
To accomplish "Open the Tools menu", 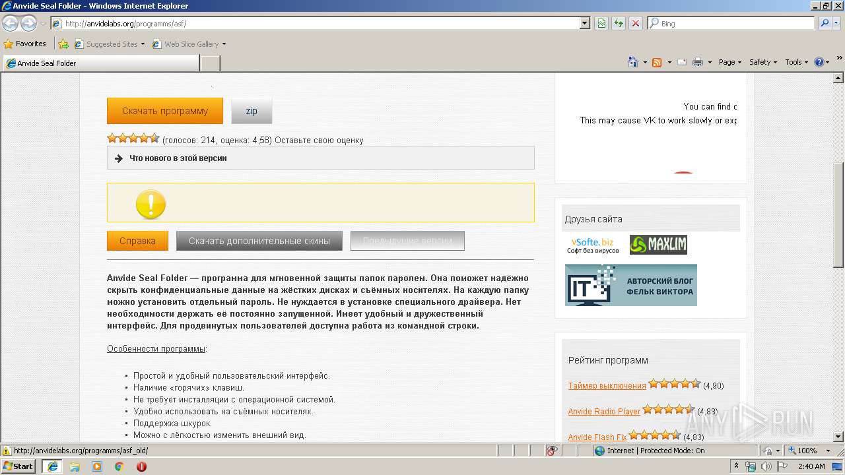I will point(797,62).
